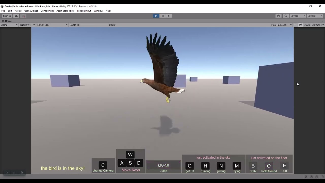This screenshot has width=325, height=183.
Task: Open the File menu
Action: (3, 11)
